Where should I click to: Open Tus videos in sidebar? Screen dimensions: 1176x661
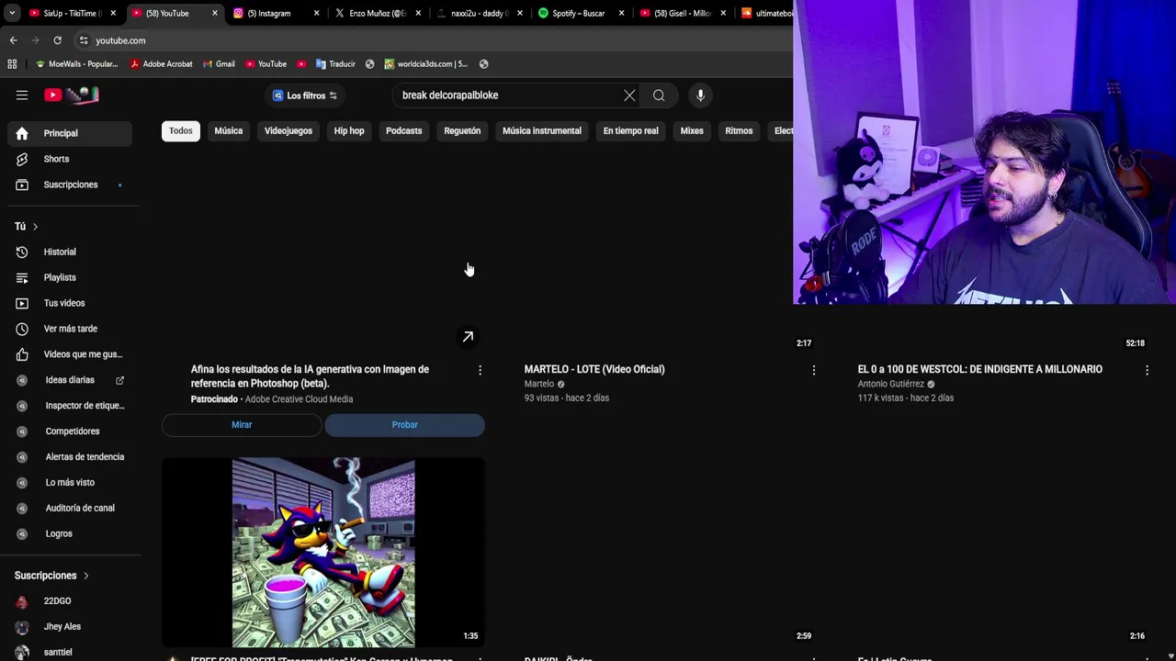70,303
